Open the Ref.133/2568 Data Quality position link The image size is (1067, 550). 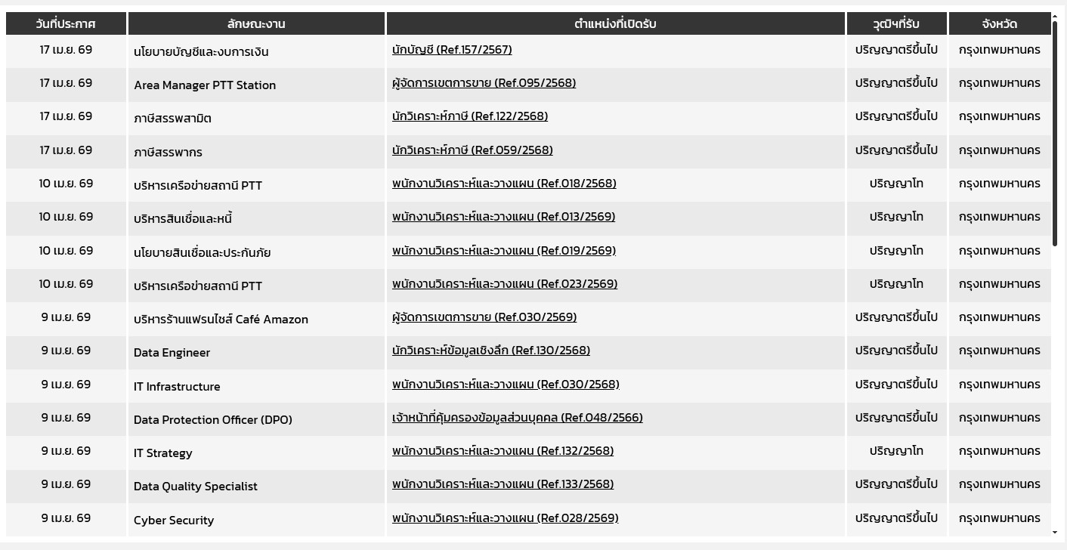[x=503, y=484]
